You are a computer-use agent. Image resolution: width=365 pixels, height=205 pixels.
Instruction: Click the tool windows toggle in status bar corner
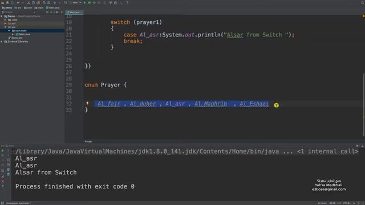click(x=2, y=203)
